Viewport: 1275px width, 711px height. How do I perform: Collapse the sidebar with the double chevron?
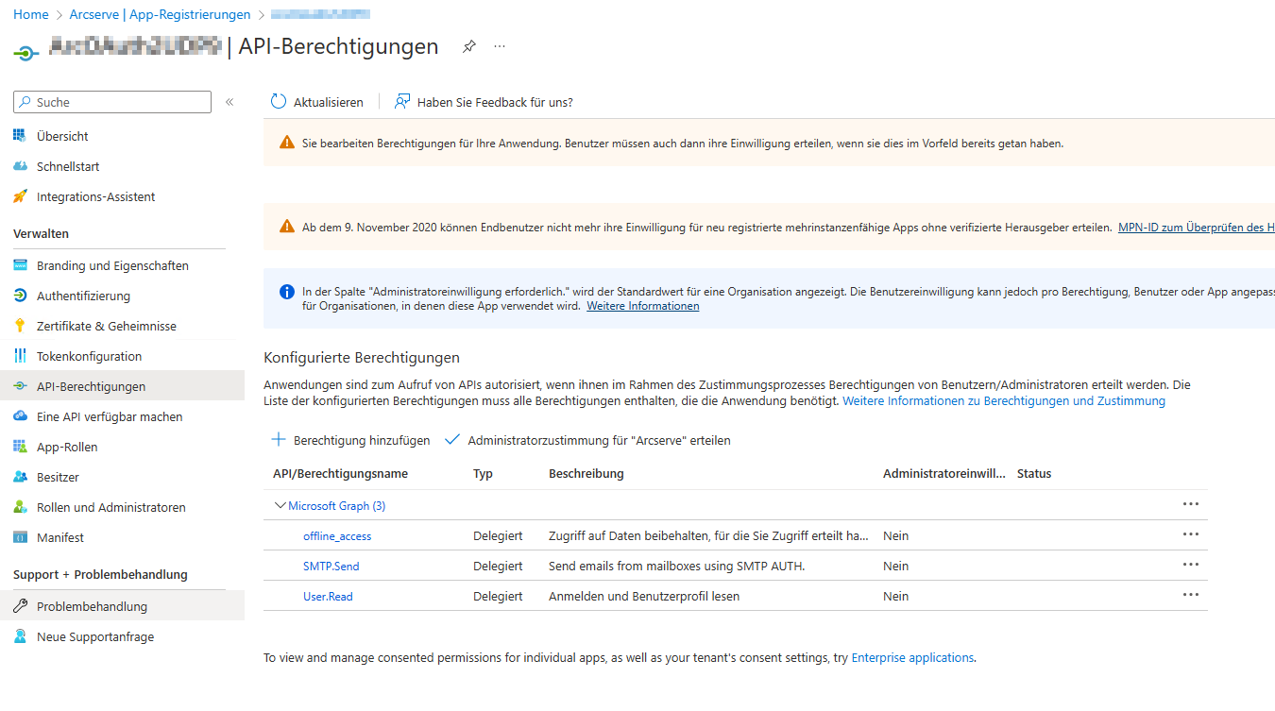[x=229, y=102]
